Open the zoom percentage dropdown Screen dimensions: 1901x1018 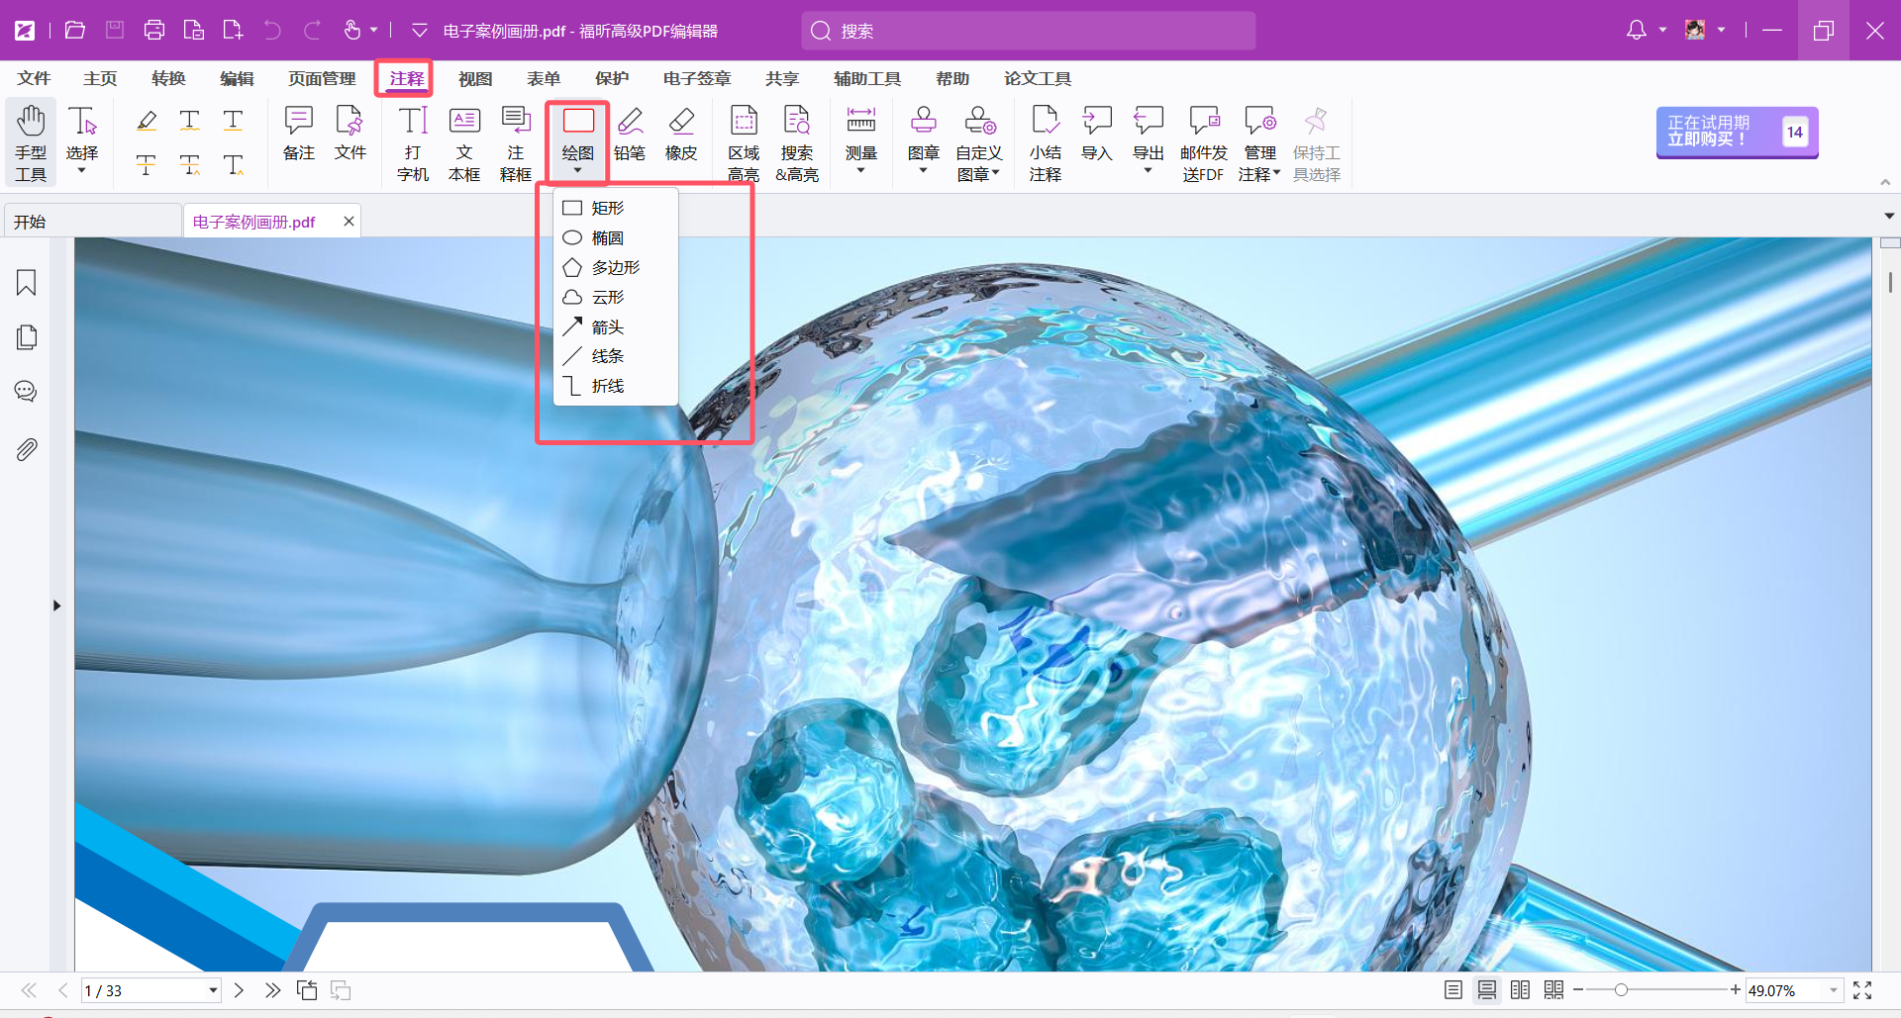pyautogui.click(x=1833, y=990)
